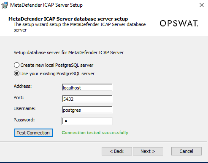Click the Port: label
Image resolution: width=208 pixels, height=163 pixels.
coord(19,97)
